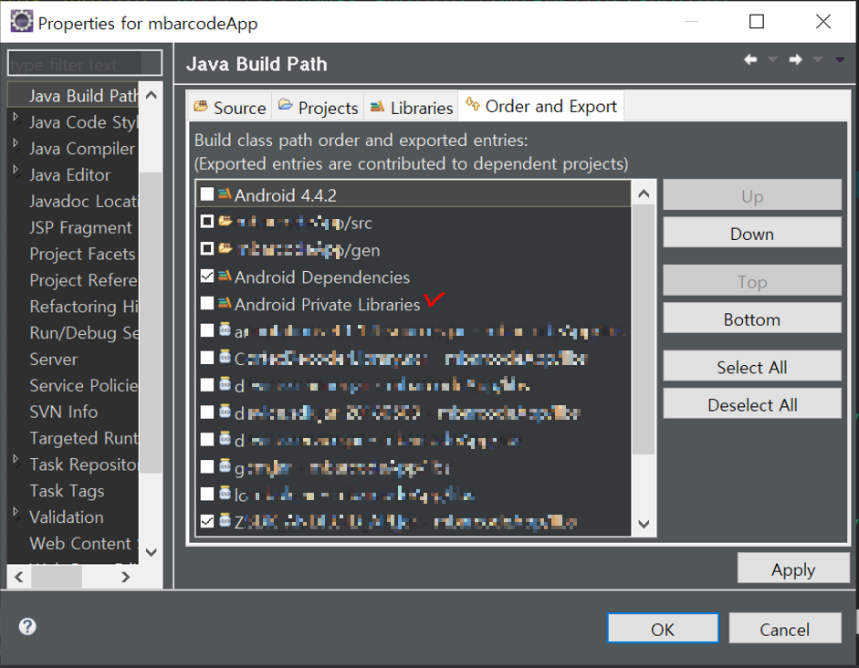This screenshot has height=668, width=859.
Task: Open the view menu dropdown arrow
Action: [x=839, y=58]
